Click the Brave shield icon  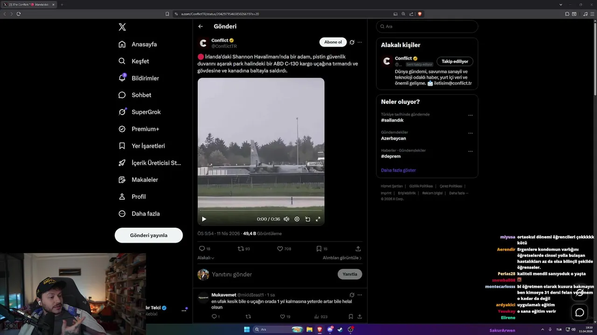coord(420,14)
